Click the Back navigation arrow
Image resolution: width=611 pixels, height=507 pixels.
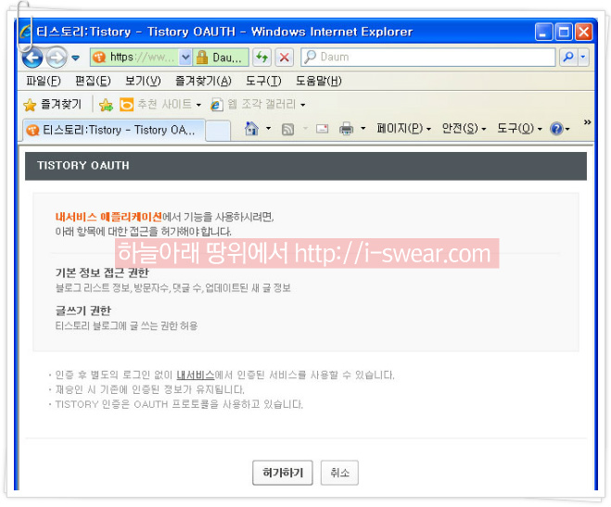(32, 58)
